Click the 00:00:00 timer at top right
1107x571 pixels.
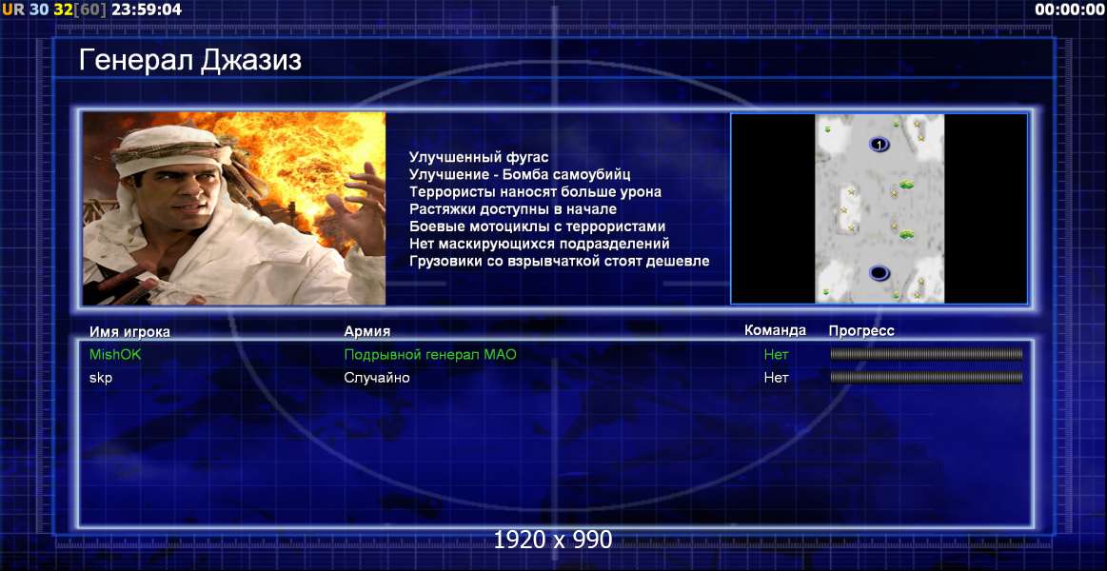click(1069, 10)
